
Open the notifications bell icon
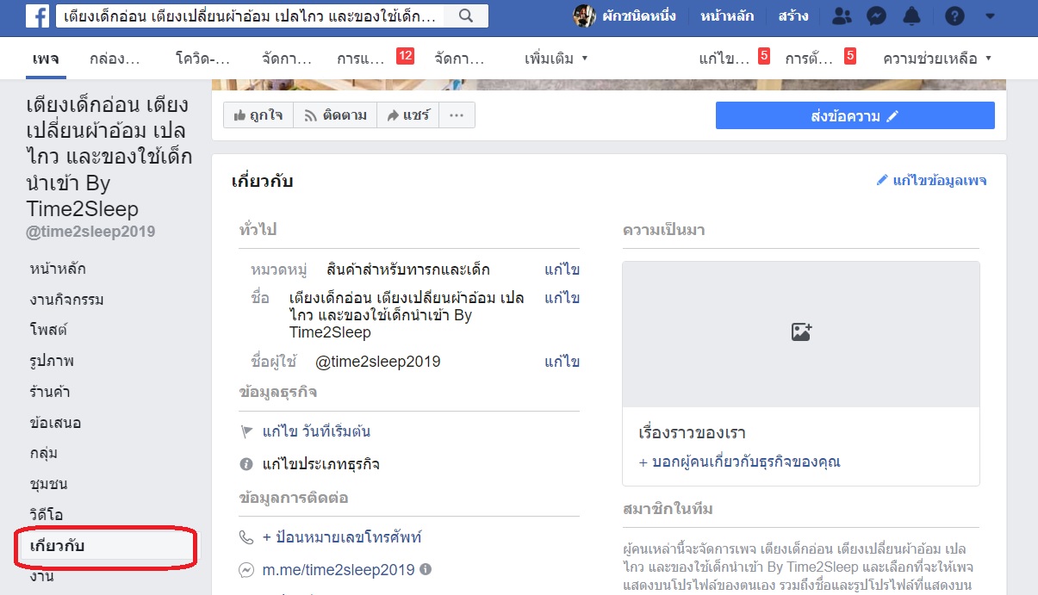point(912,16)
